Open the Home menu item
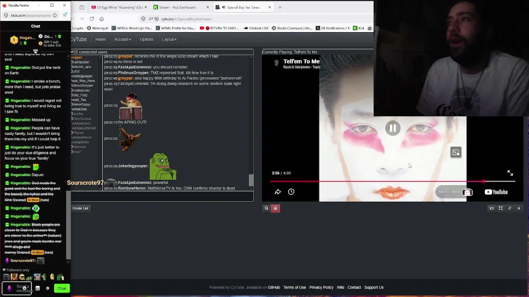 pos(100,39)
